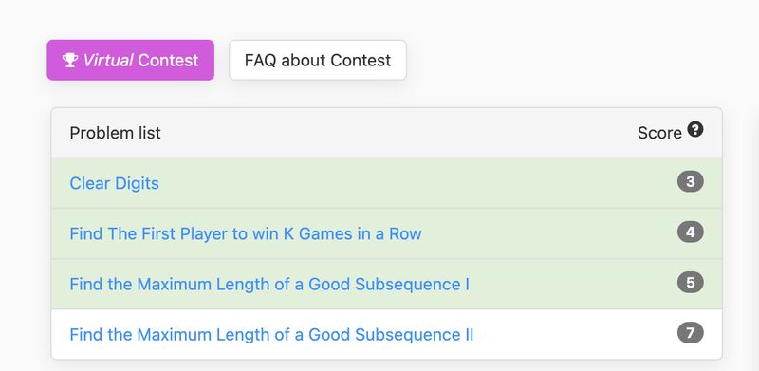This screenshot has width=759, height=371.
Task: Click the score badge showing 4
Action: pyautogui.click(x=691, y=232)
